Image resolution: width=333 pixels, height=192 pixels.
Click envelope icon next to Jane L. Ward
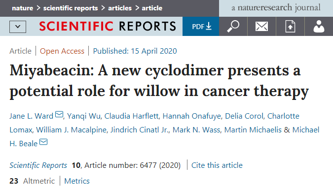pyautogui.click(x=59, y=114)
